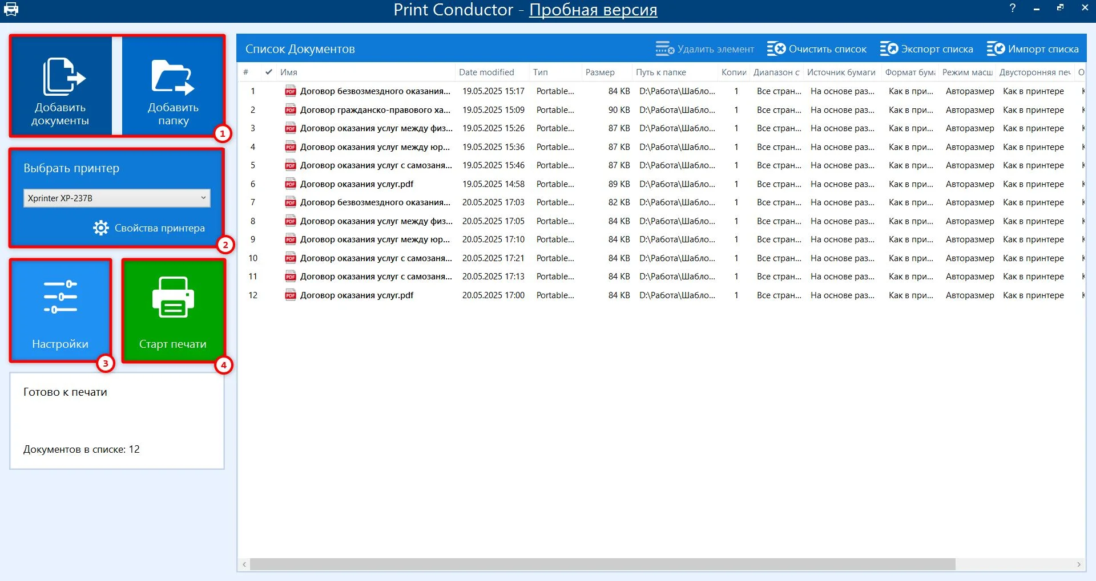Sort list by Размер column header
The image size is (1096, 581).
click(x=600, y=72)
